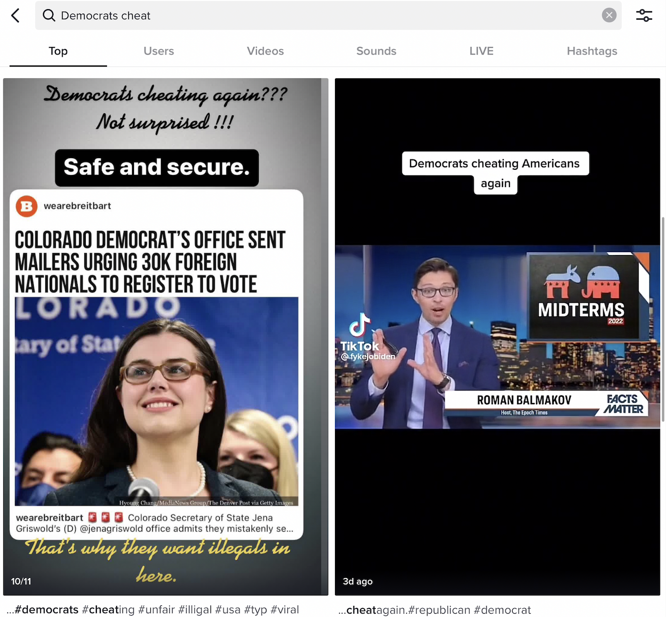
Task: Click the magnifying glass search icon
Action: (49, 15)
